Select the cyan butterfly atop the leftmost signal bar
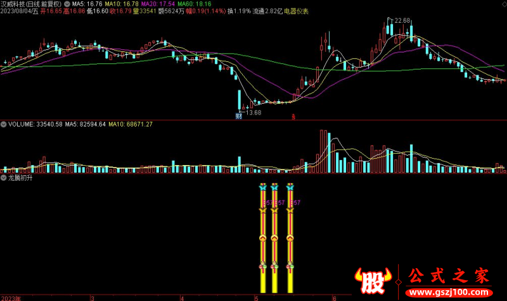This screenshot has height=301, width=507. point(263,187)
